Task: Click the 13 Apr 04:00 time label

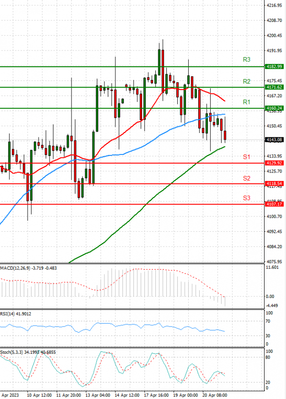Action: click(98, 395)
